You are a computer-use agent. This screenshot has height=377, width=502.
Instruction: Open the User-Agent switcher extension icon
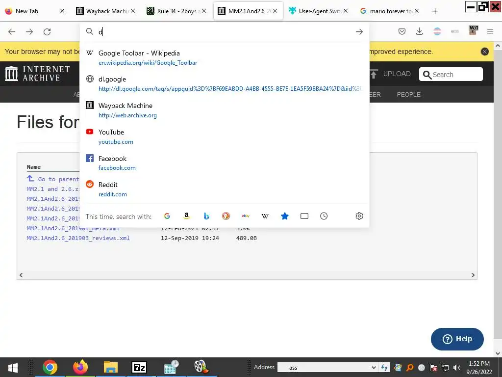coord(473,30)
